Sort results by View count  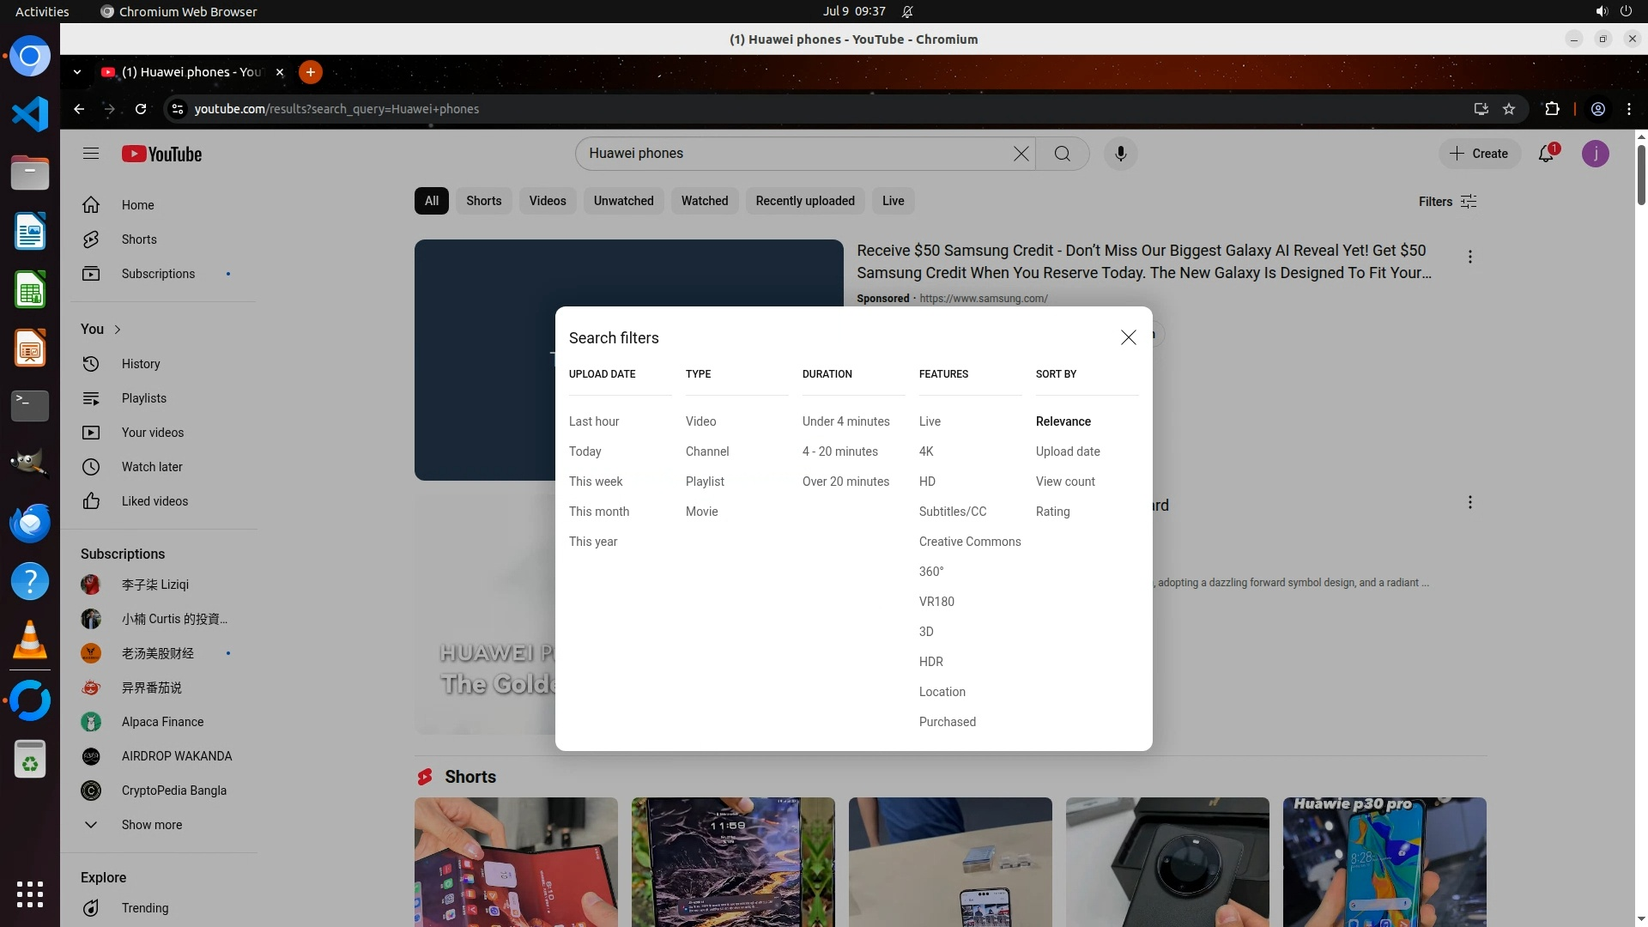click(x=1065, y=482)
